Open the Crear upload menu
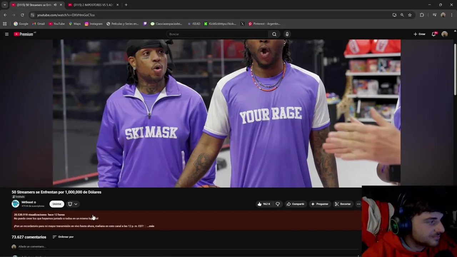Image resolution: width=457 pixels, height=257 pixels. [x=420, y=34]
